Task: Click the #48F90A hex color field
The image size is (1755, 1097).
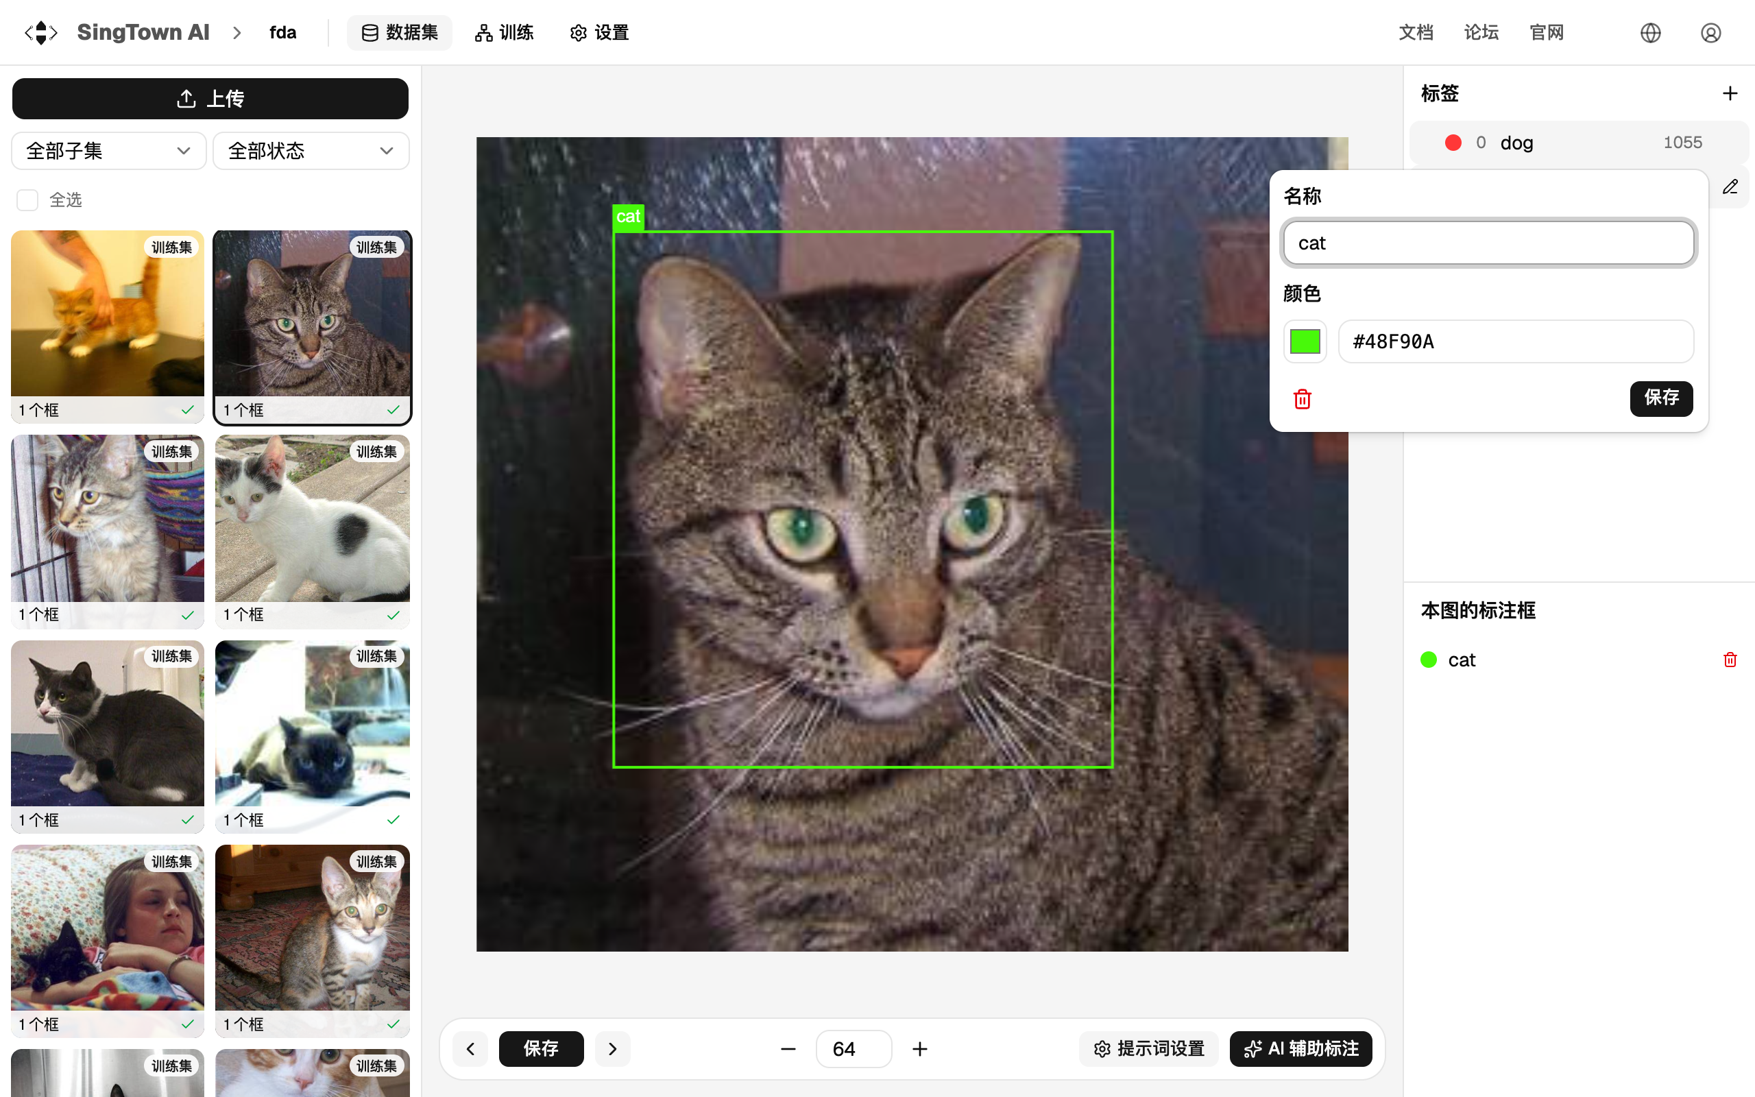Action: [1516, 341]
